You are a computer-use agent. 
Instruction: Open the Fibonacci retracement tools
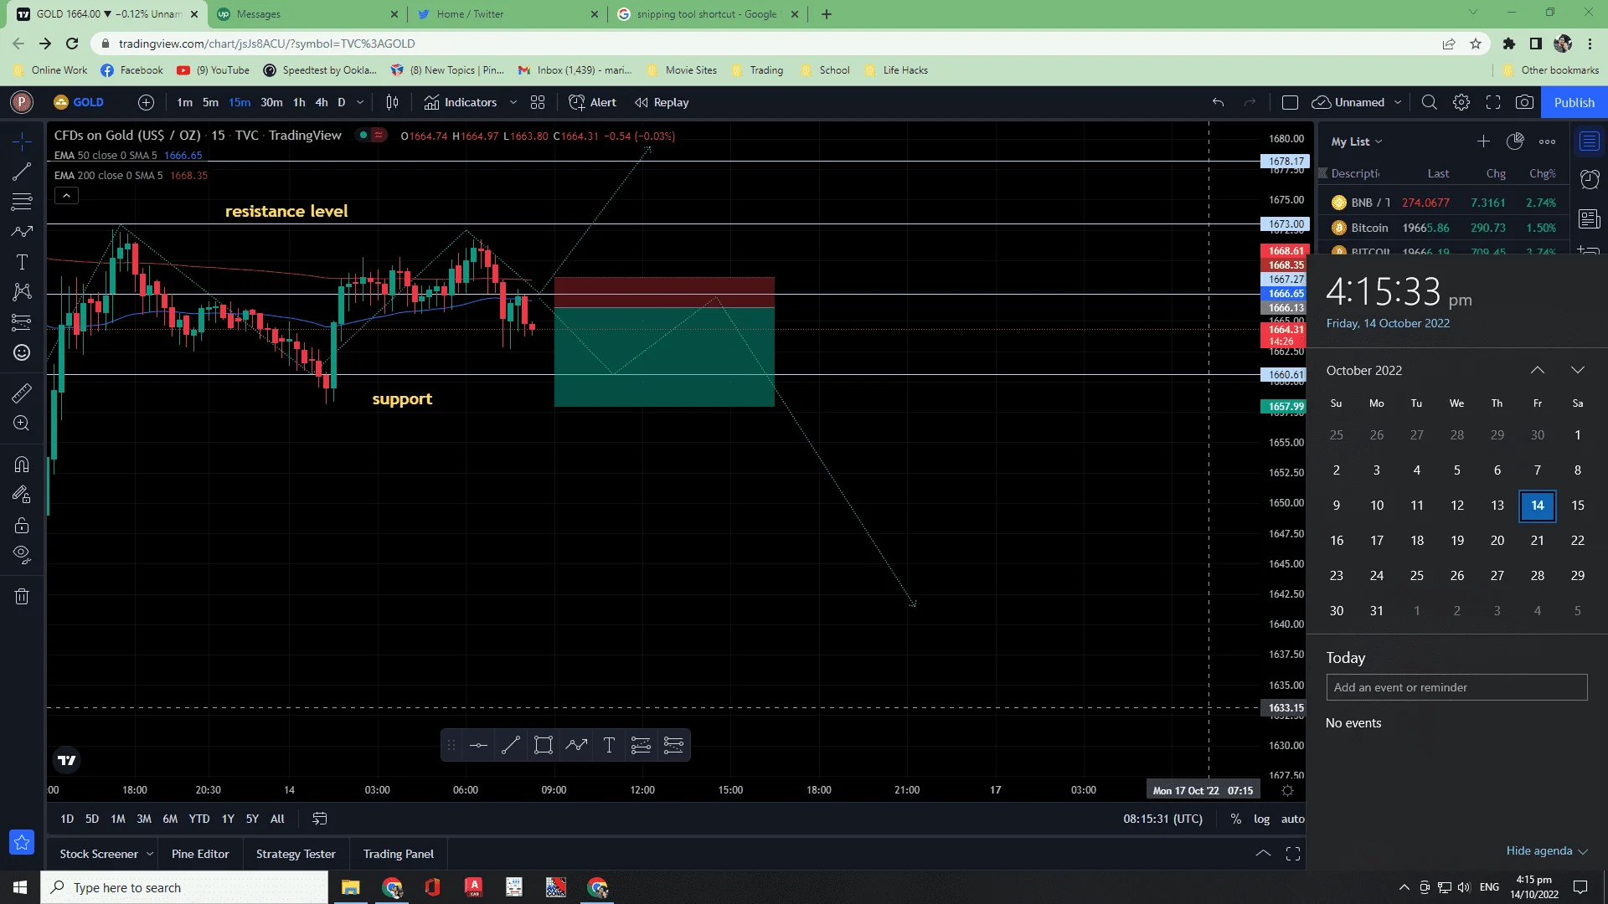pos(22,202)
